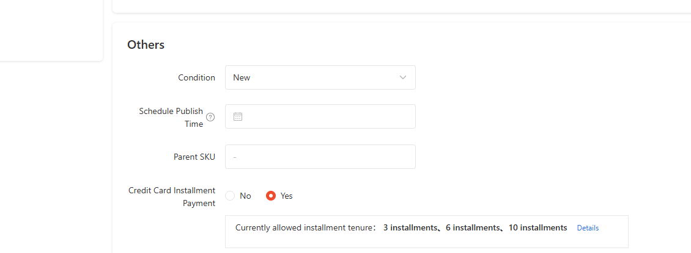Focus the Schedule Publish Time input field
This screenshot has height=253, width=691.
pyautogui.click(x=320, y=116)
